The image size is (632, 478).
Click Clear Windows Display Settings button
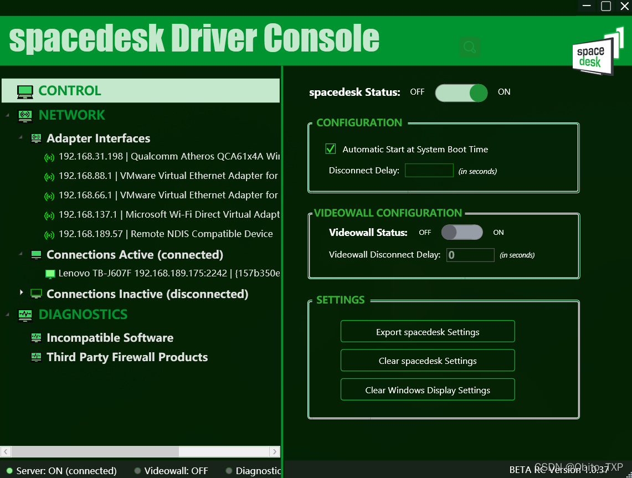coord(428,389)
